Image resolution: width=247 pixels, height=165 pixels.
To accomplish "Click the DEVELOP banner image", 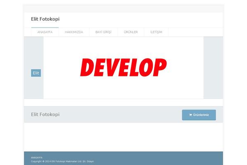I will (x=123, y=68).
